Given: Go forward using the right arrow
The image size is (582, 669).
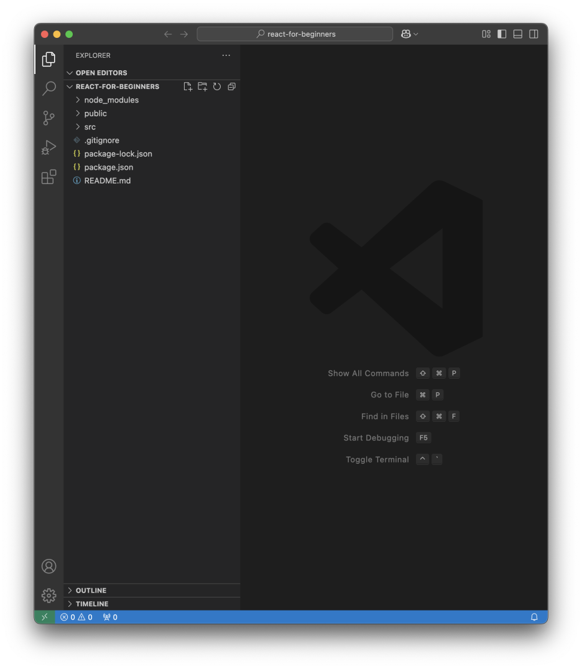Looking at the screenshot, I should click(x=184, y=34).
